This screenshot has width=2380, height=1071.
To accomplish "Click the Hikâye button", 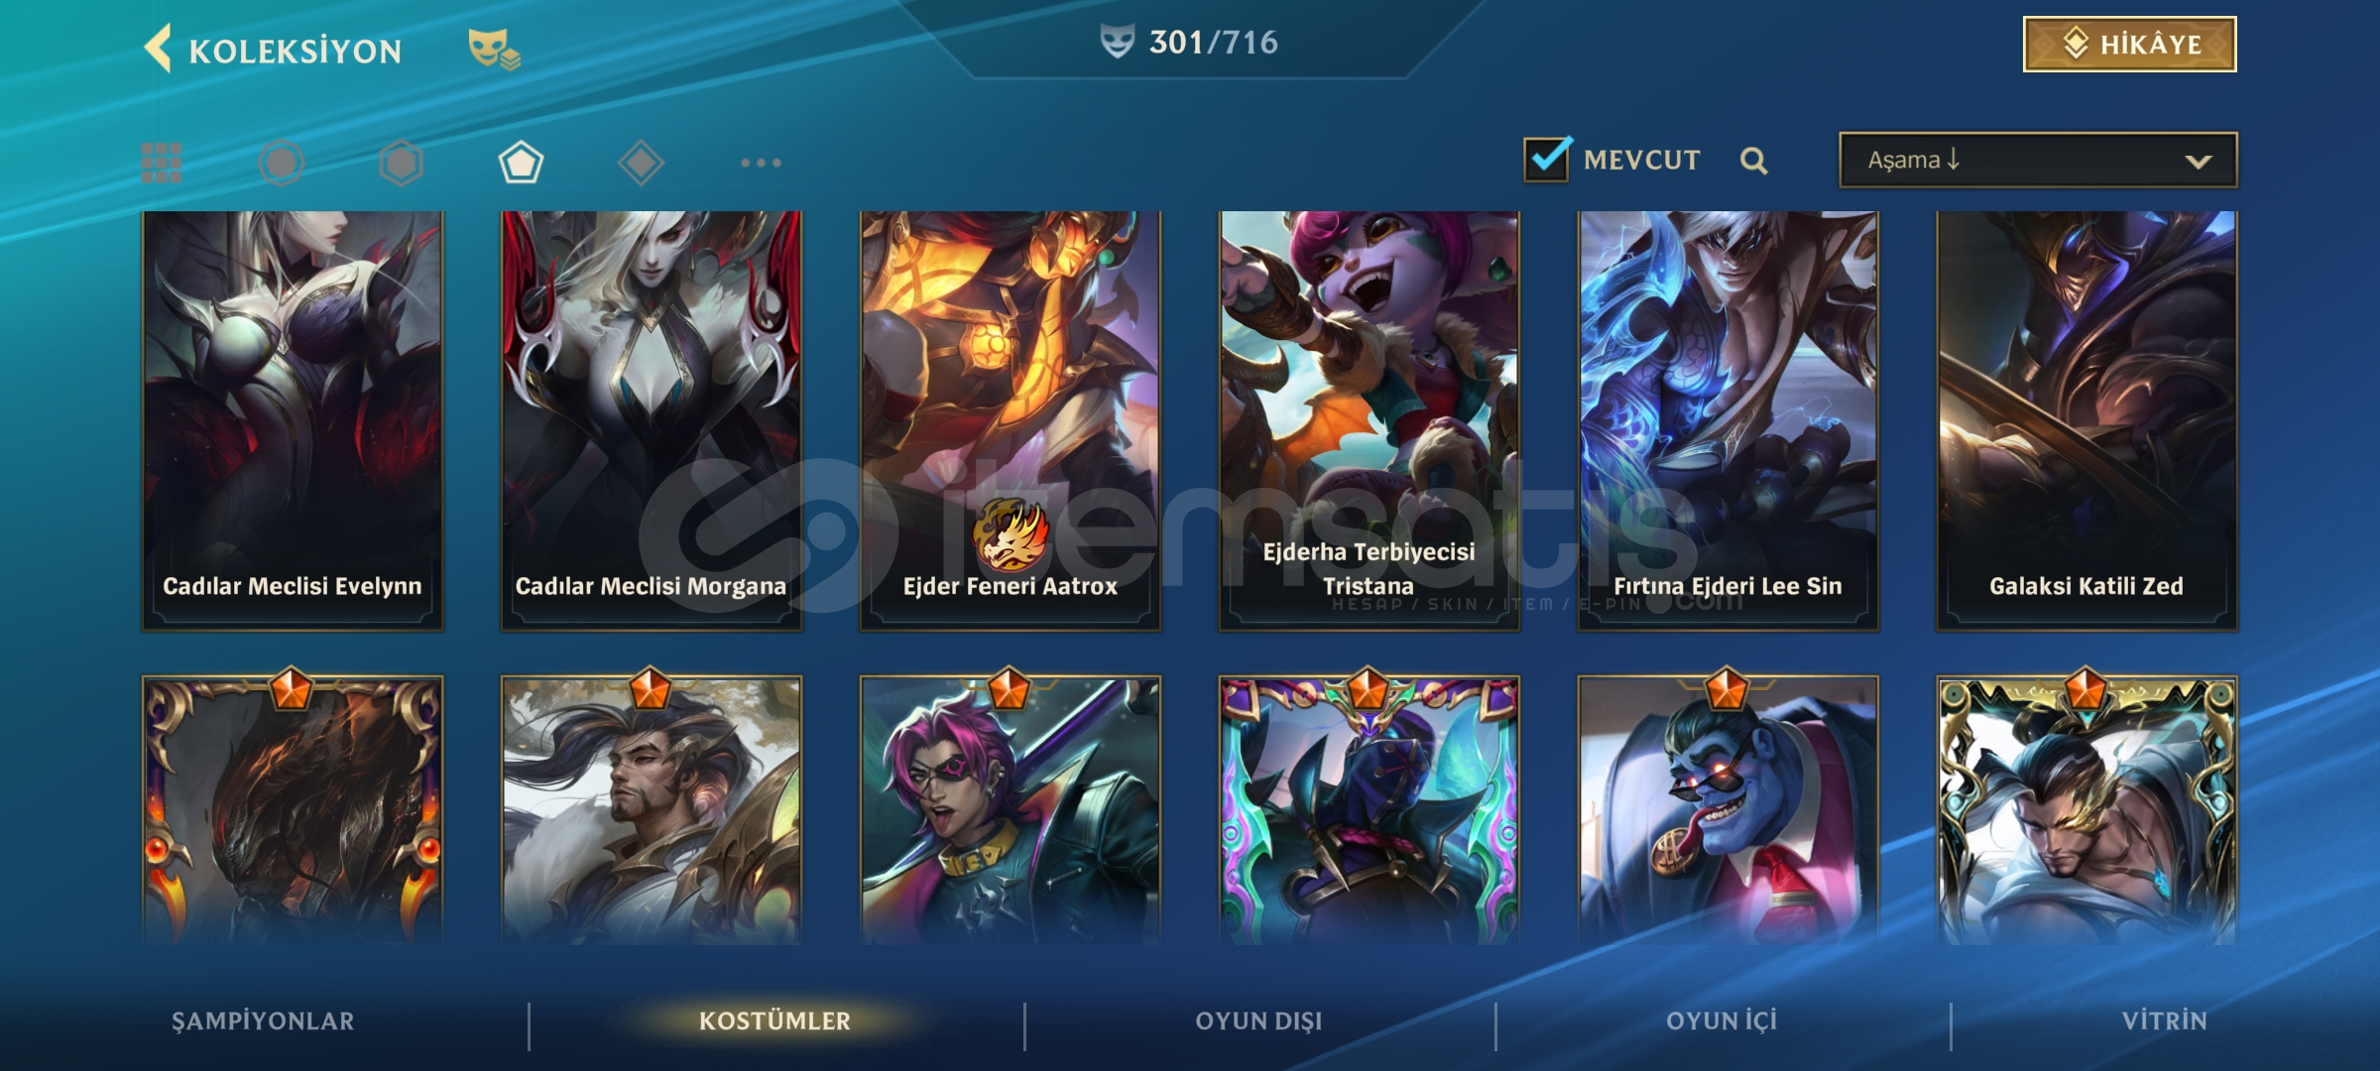I will pyautogui.click(x=2129, y=45).
